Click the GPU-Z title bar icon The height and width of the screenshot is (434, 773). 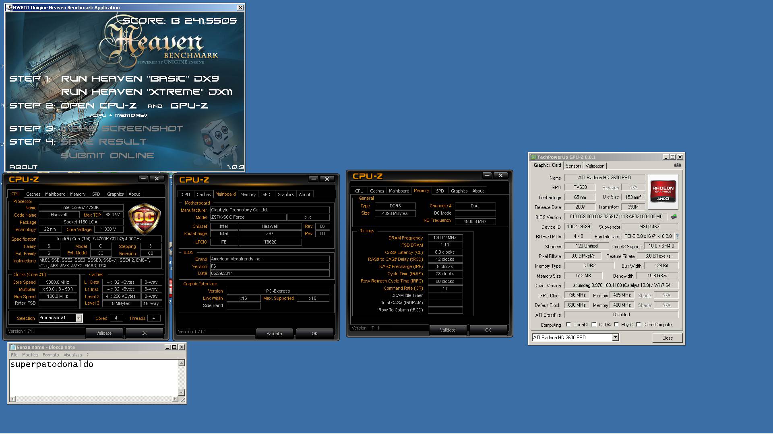tap(533, 157)
